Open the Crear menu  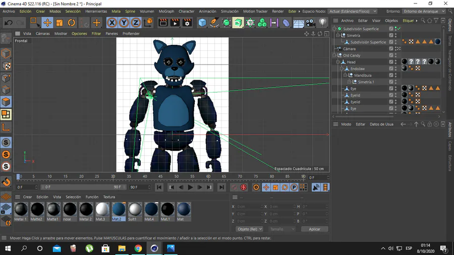[40, 11]
